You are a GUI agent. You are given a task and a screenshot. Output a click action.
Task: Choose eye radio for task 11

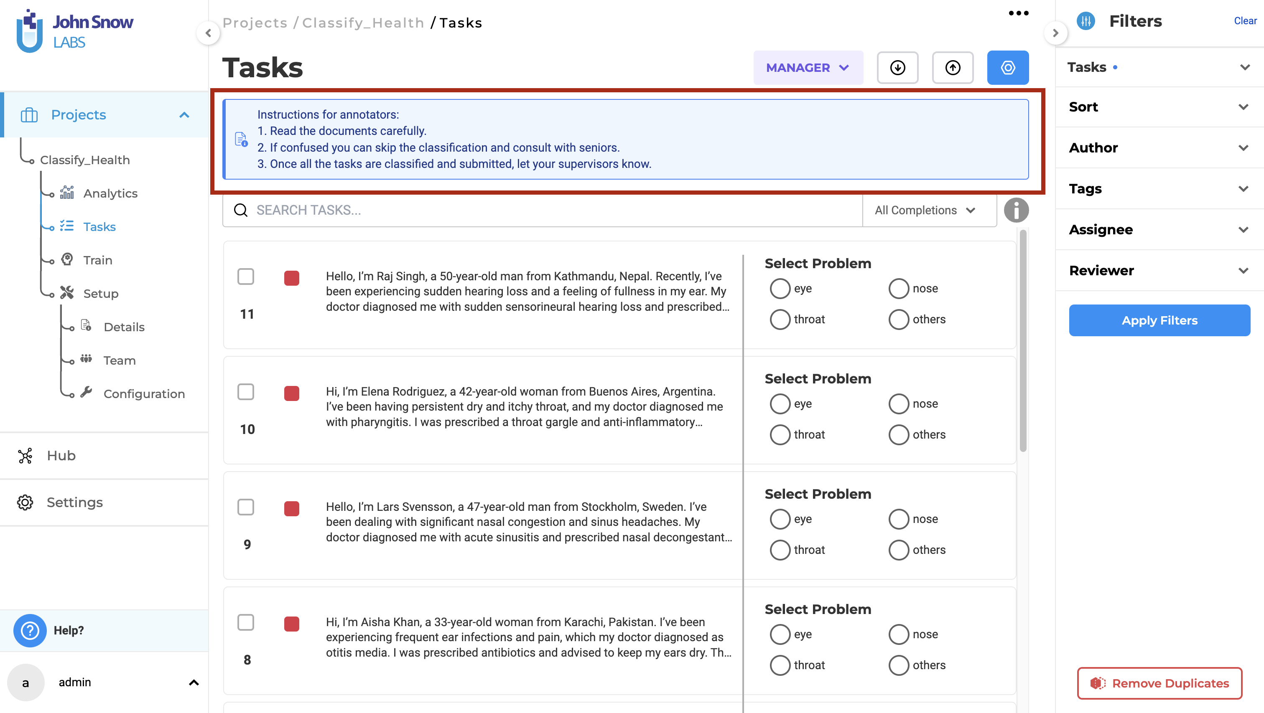[780, 289]
